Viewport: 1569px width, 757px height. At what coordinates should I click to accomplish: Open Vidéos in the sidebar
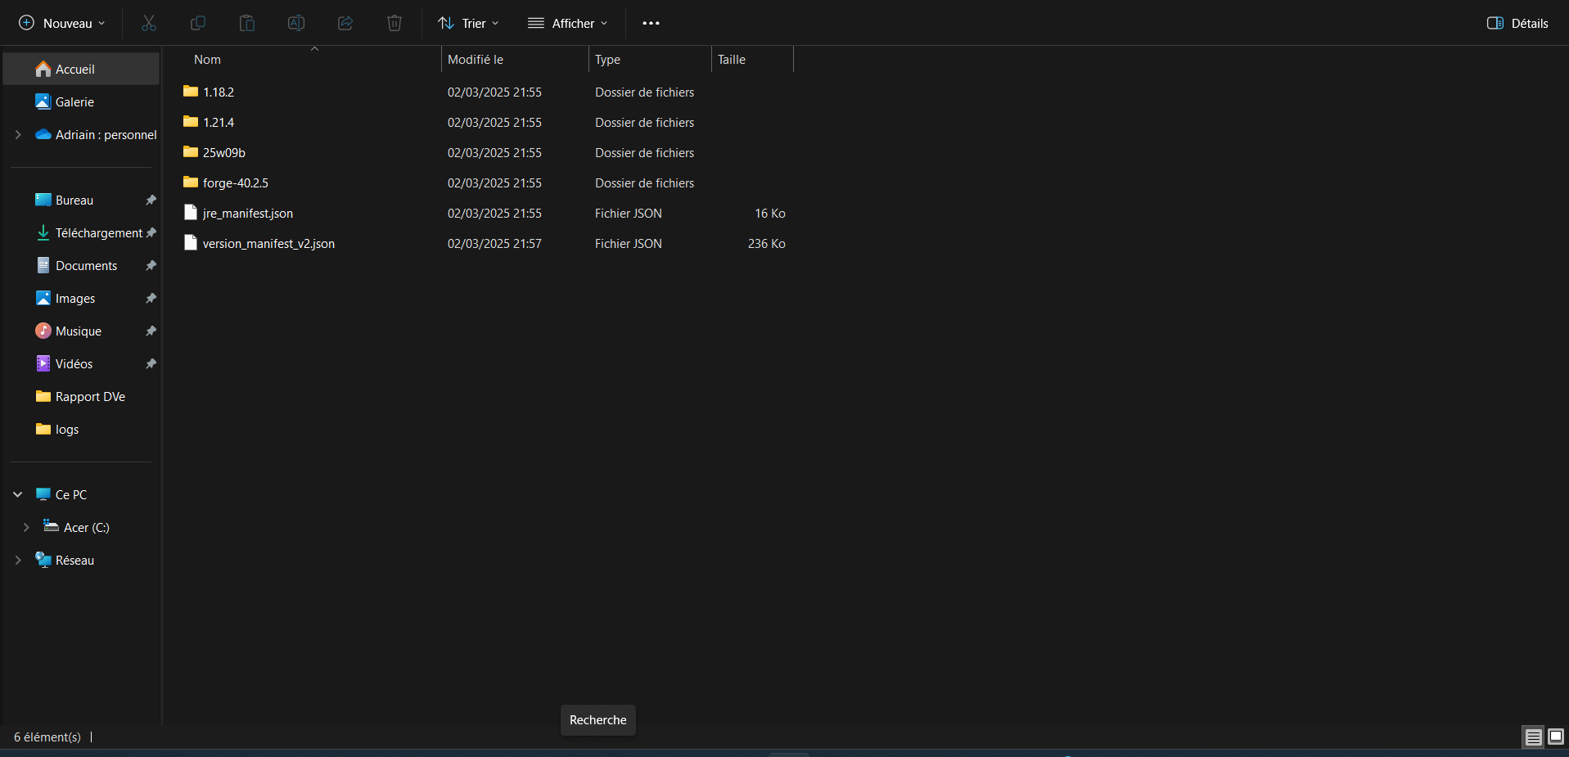click(82, 363)
